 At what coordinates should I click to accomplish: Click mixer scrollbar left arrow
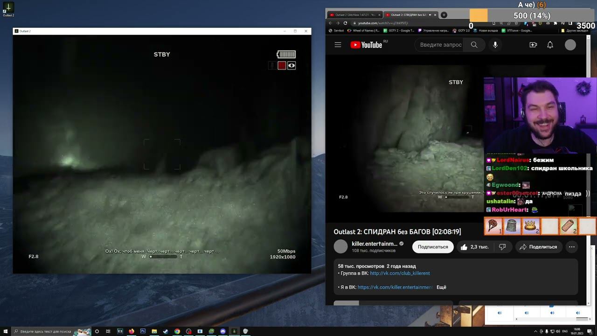click(517, 319)
